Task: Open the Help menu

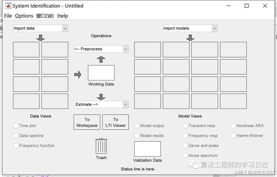Action: point(63,16)
